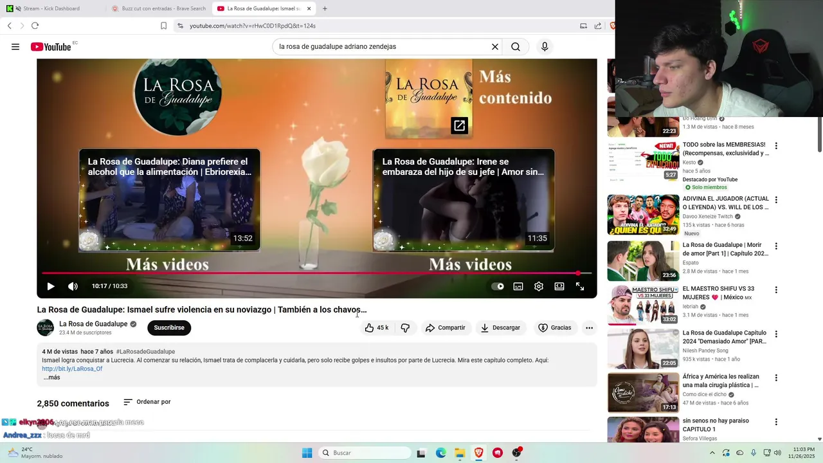Expand description with ...más

pyautogui.click(x=51, y=377)
